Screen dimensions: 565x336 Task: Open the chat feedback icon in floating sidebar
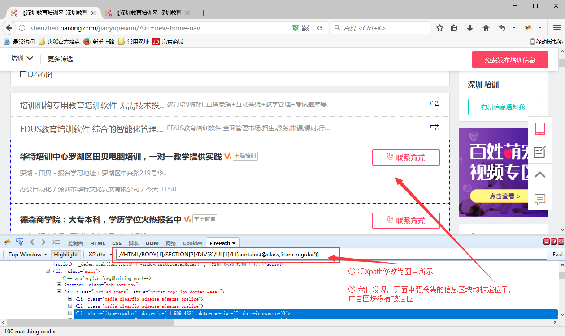(x=540, y=199)
